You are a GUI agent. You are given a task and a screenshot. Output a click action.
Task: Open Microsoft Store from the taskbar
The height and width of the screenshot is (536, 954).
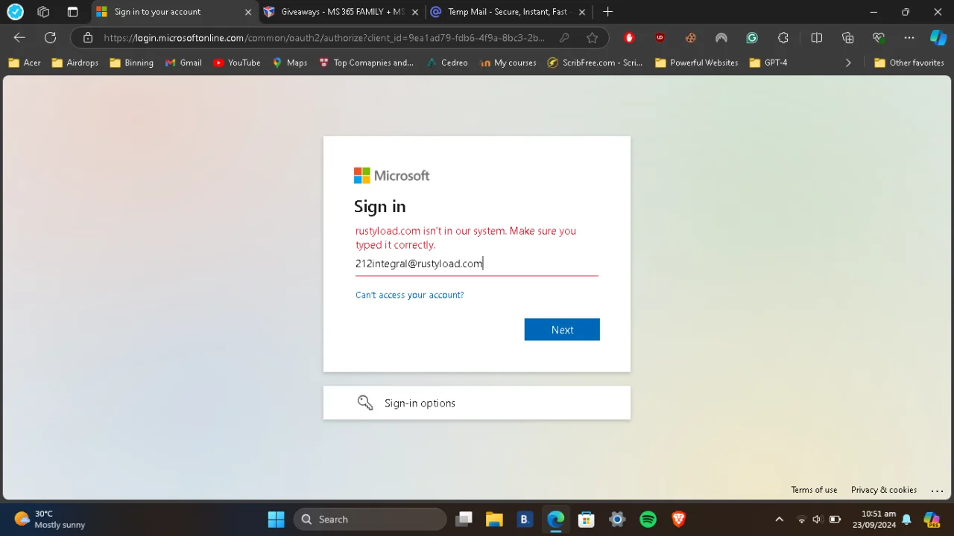pyautogui.click(x=587, y=519)
